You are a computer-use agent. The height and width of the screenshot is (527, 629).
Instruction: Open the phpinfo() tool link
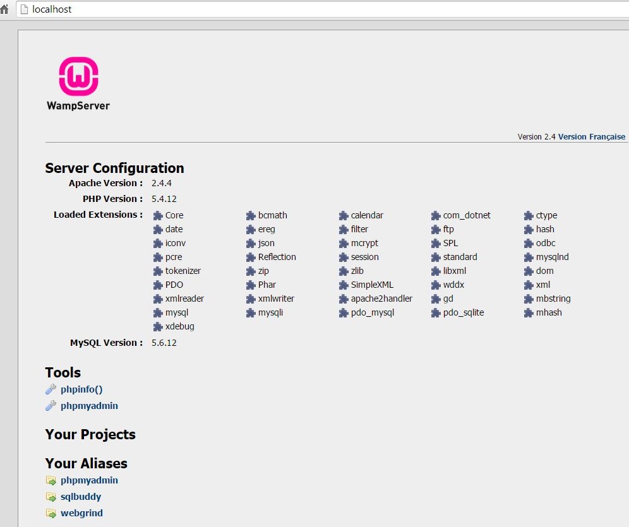tap(81, 389)
